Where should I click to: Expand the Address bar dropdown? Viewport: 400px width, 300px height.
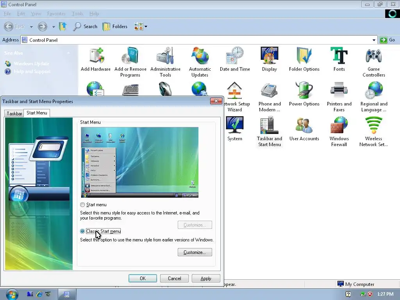(374, 40)
